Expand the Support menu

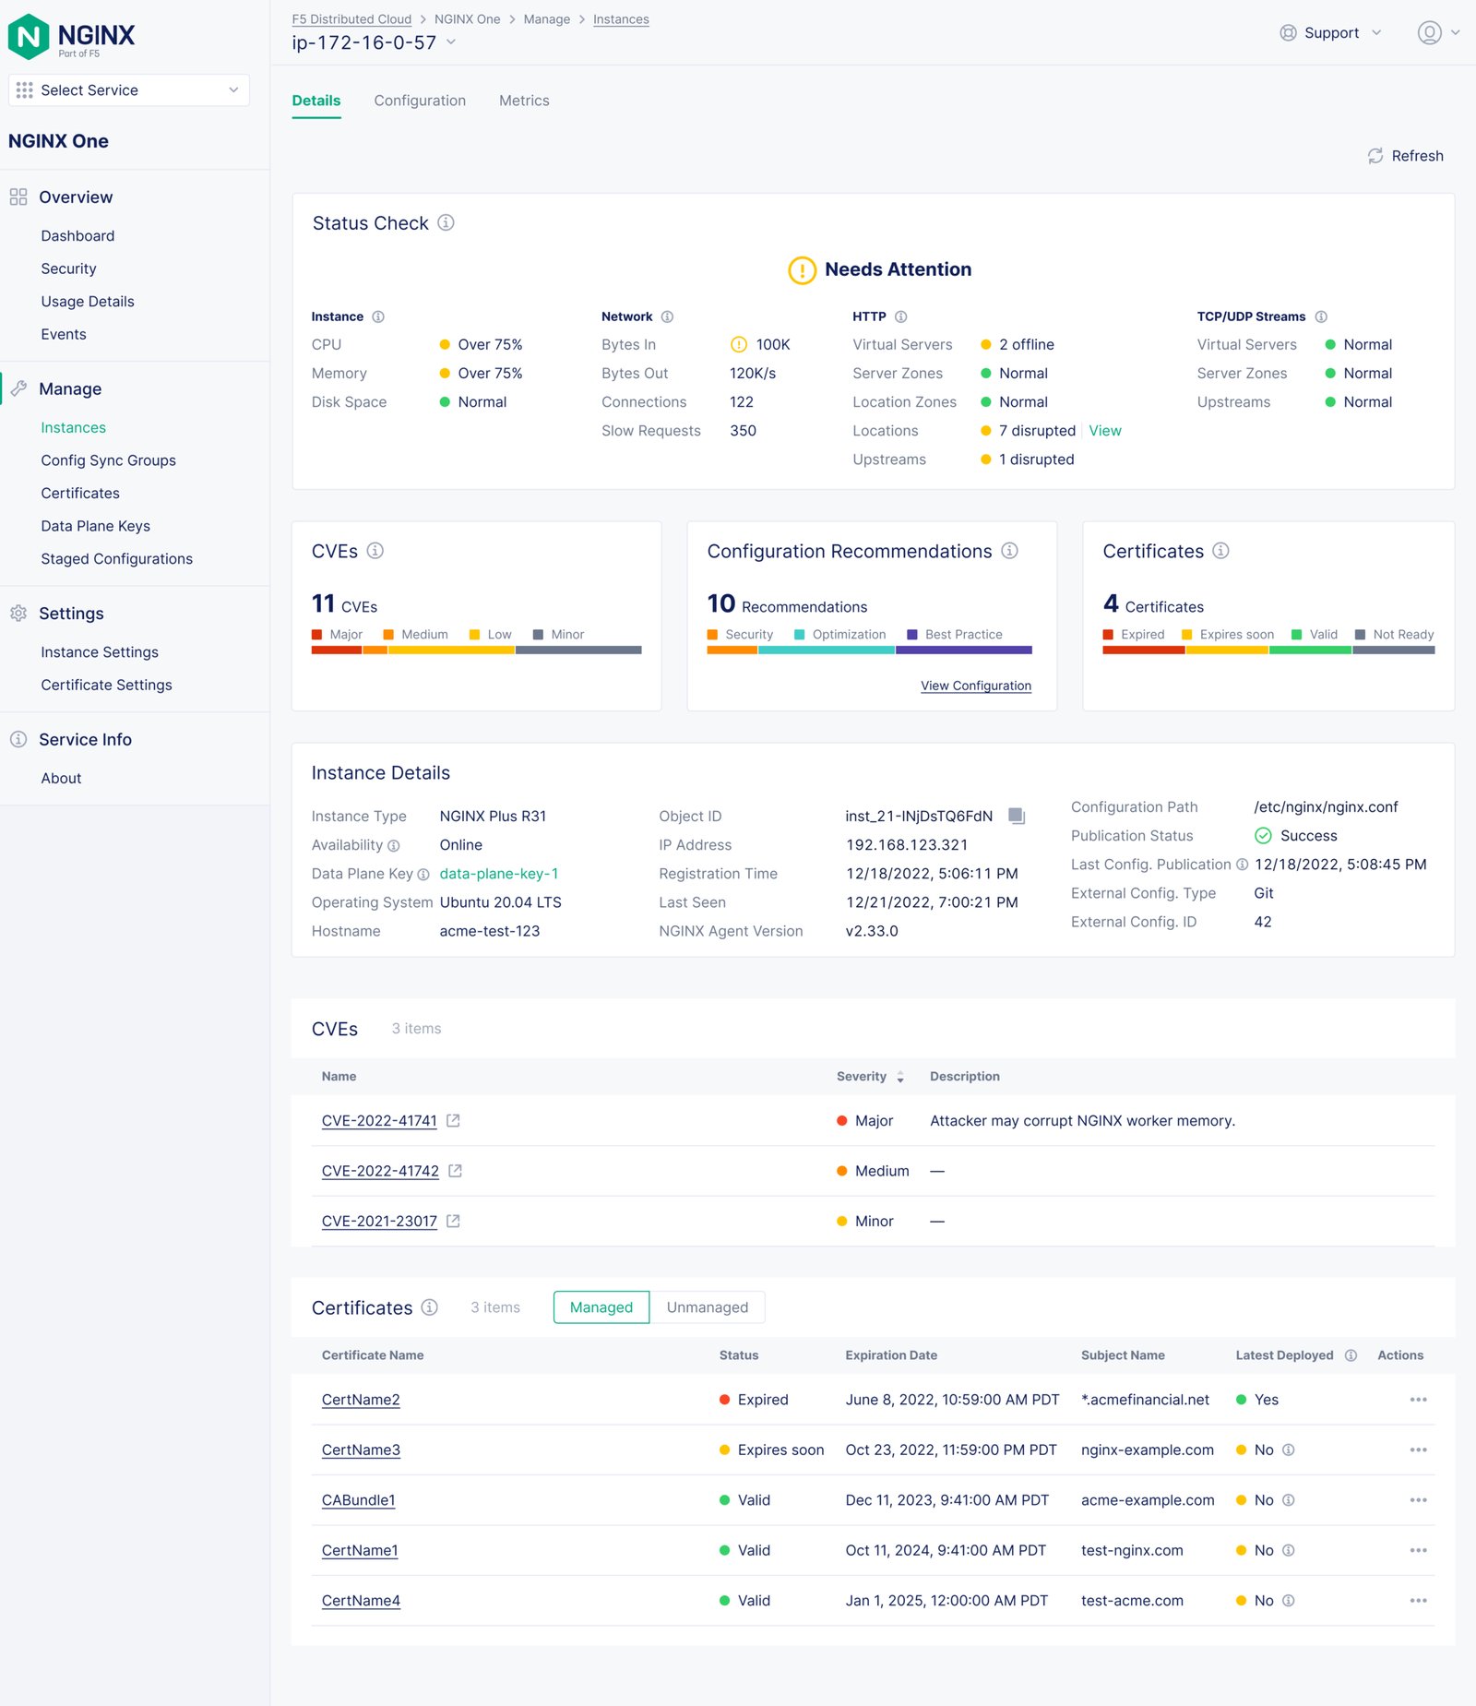tap(1330, 33)
